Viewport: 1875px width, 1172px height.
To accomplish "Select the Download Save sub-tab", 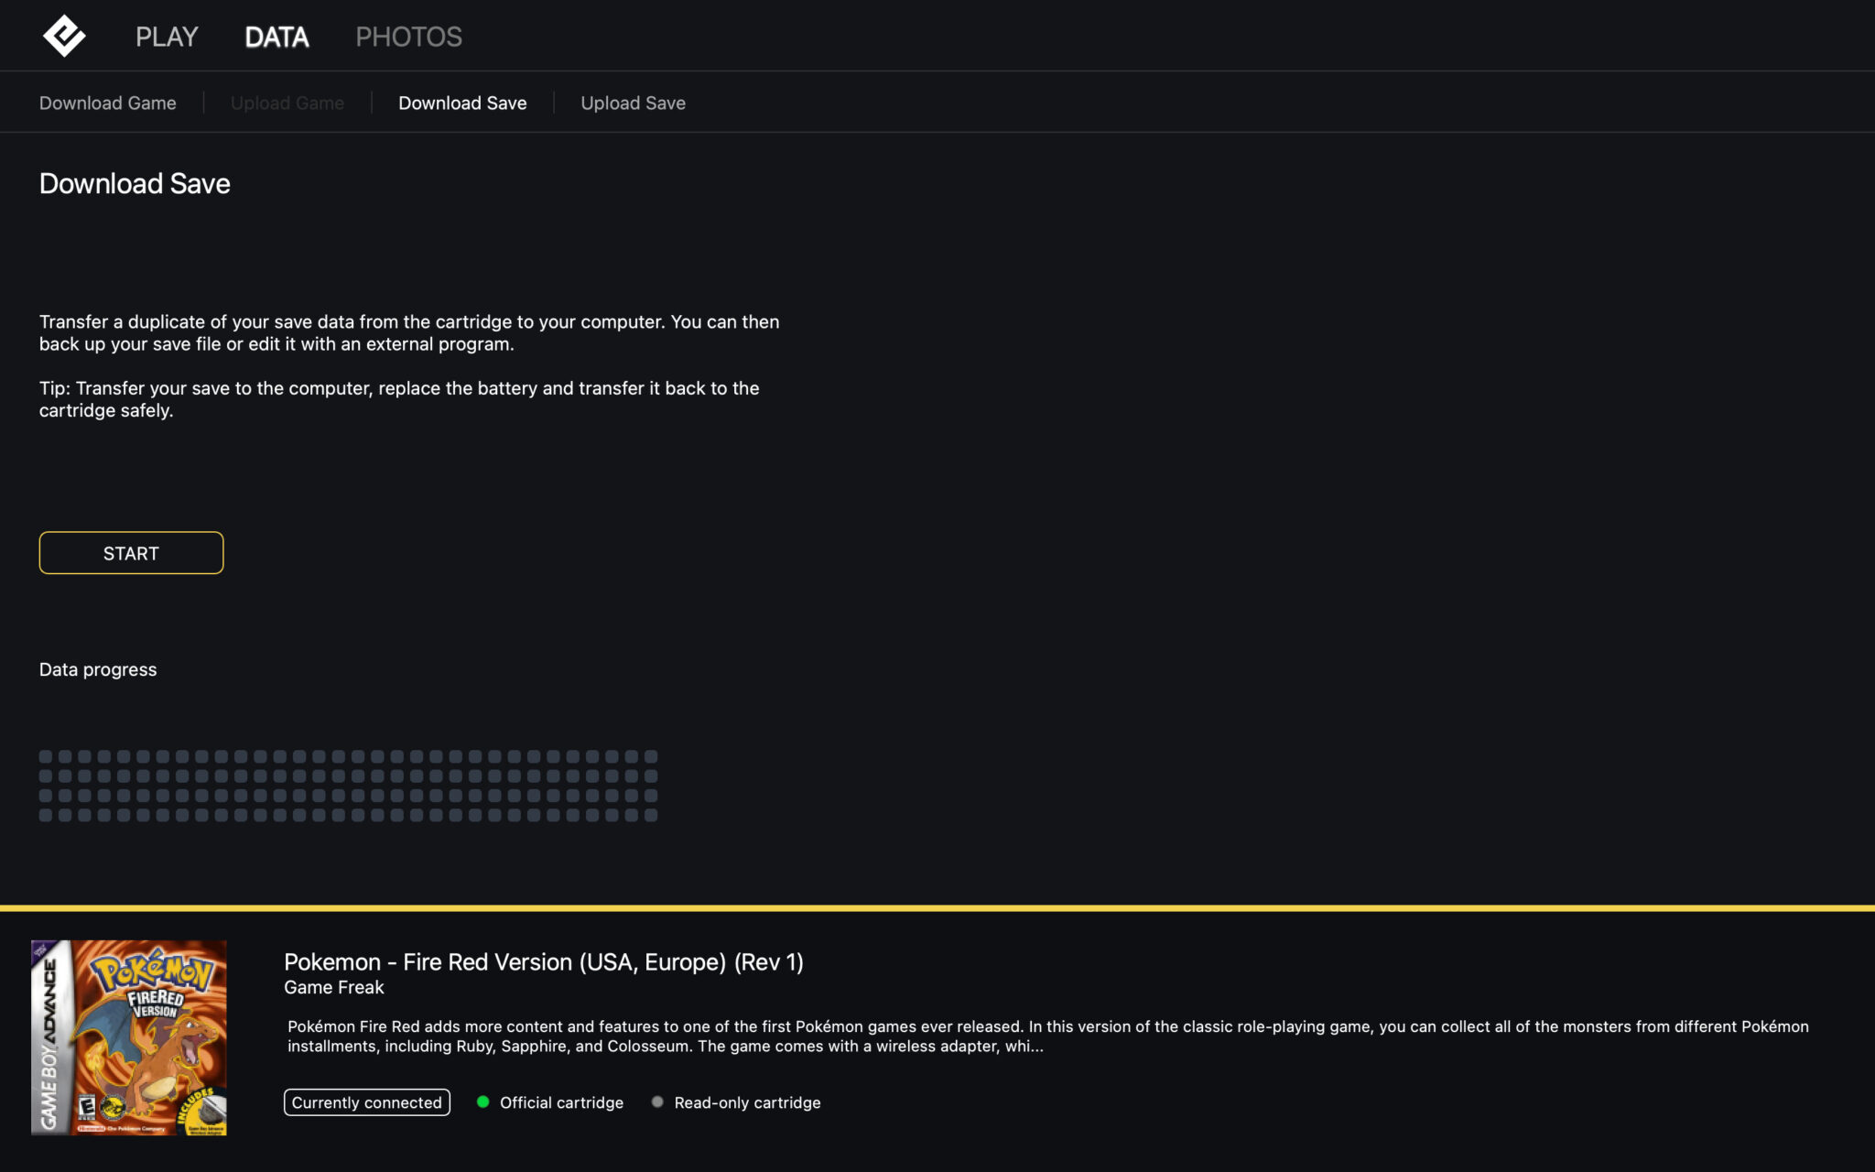I will [462, 103].
